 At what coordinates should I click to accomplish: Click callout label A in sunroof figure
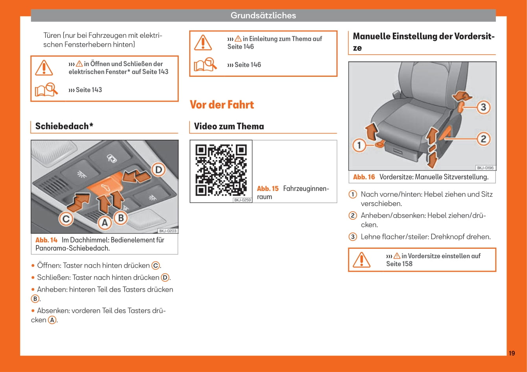[x=104, y=223]
